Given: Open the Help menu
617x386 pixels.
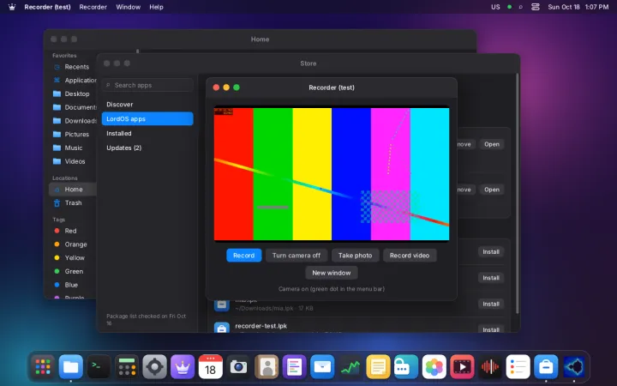Looking at the screenshot, I should (x=156, y=7).
